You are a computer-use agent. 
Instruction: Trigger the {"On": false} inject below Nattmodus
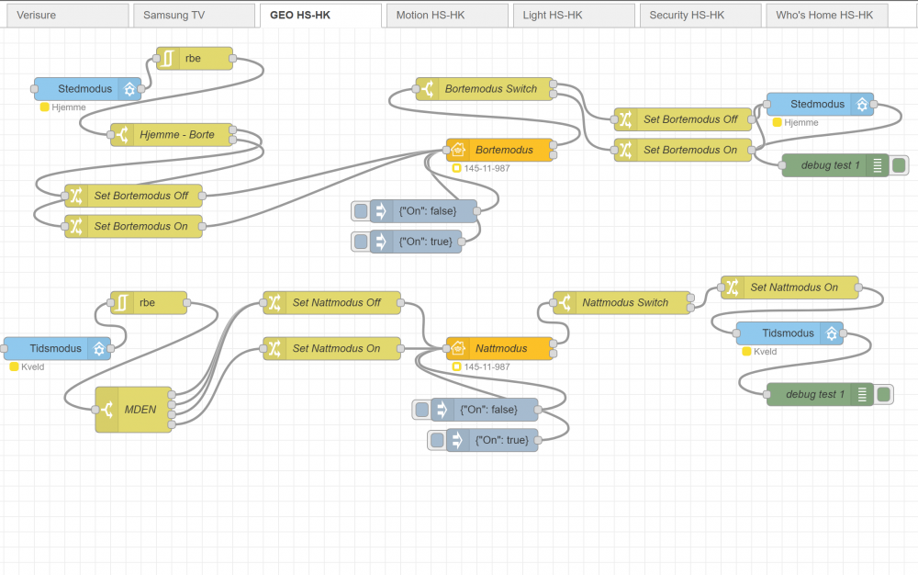[x=421, y=409]
